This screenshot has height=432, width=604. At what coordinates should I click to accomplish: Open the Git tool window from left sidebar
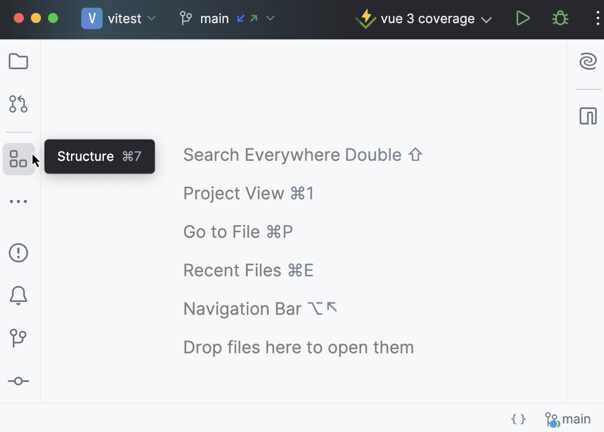18,338
